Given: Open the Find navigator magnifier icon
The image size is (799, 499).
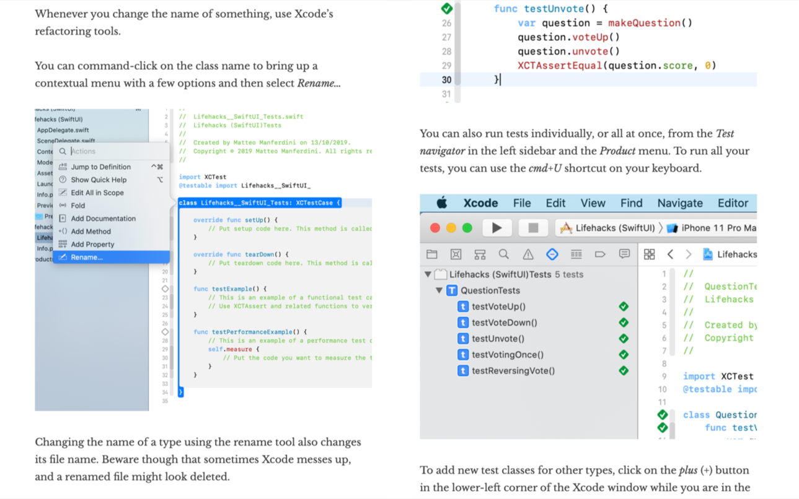Looking at the screenshot, I should 504,254.
